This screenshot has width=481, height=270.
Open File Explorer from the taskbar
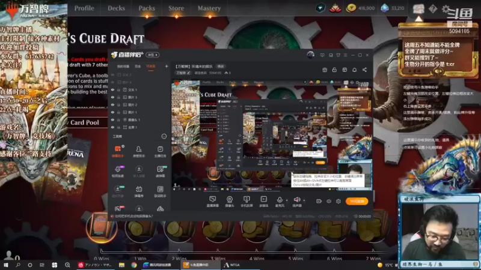coord(122,265)
